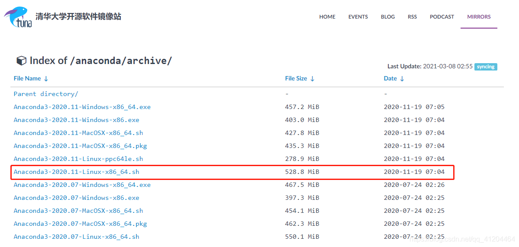Select the 397.3 MiB file size
Screen dimensions: 519x247
click(x=302, y=198)
